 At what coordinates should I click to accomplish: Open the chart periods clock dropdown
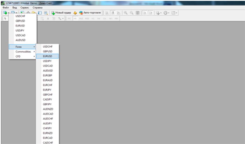(x=167, y=13)
